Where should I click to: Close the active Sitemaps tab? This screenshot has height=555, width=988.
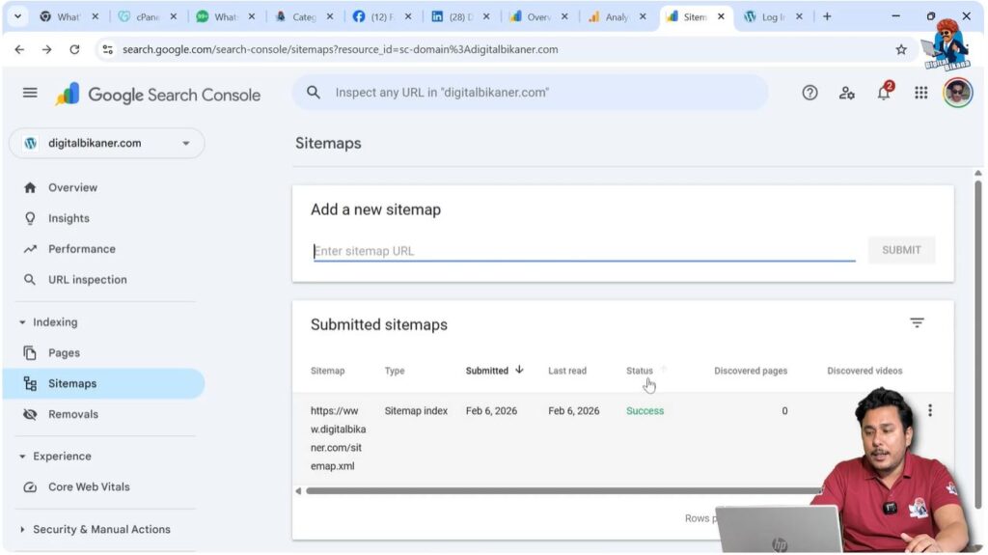[720, 16]
